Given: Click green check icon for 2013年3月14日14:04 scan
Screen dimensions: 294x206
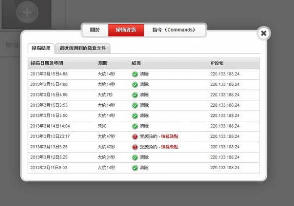Looking at the screenshot, I should click(x=135, y=126).
